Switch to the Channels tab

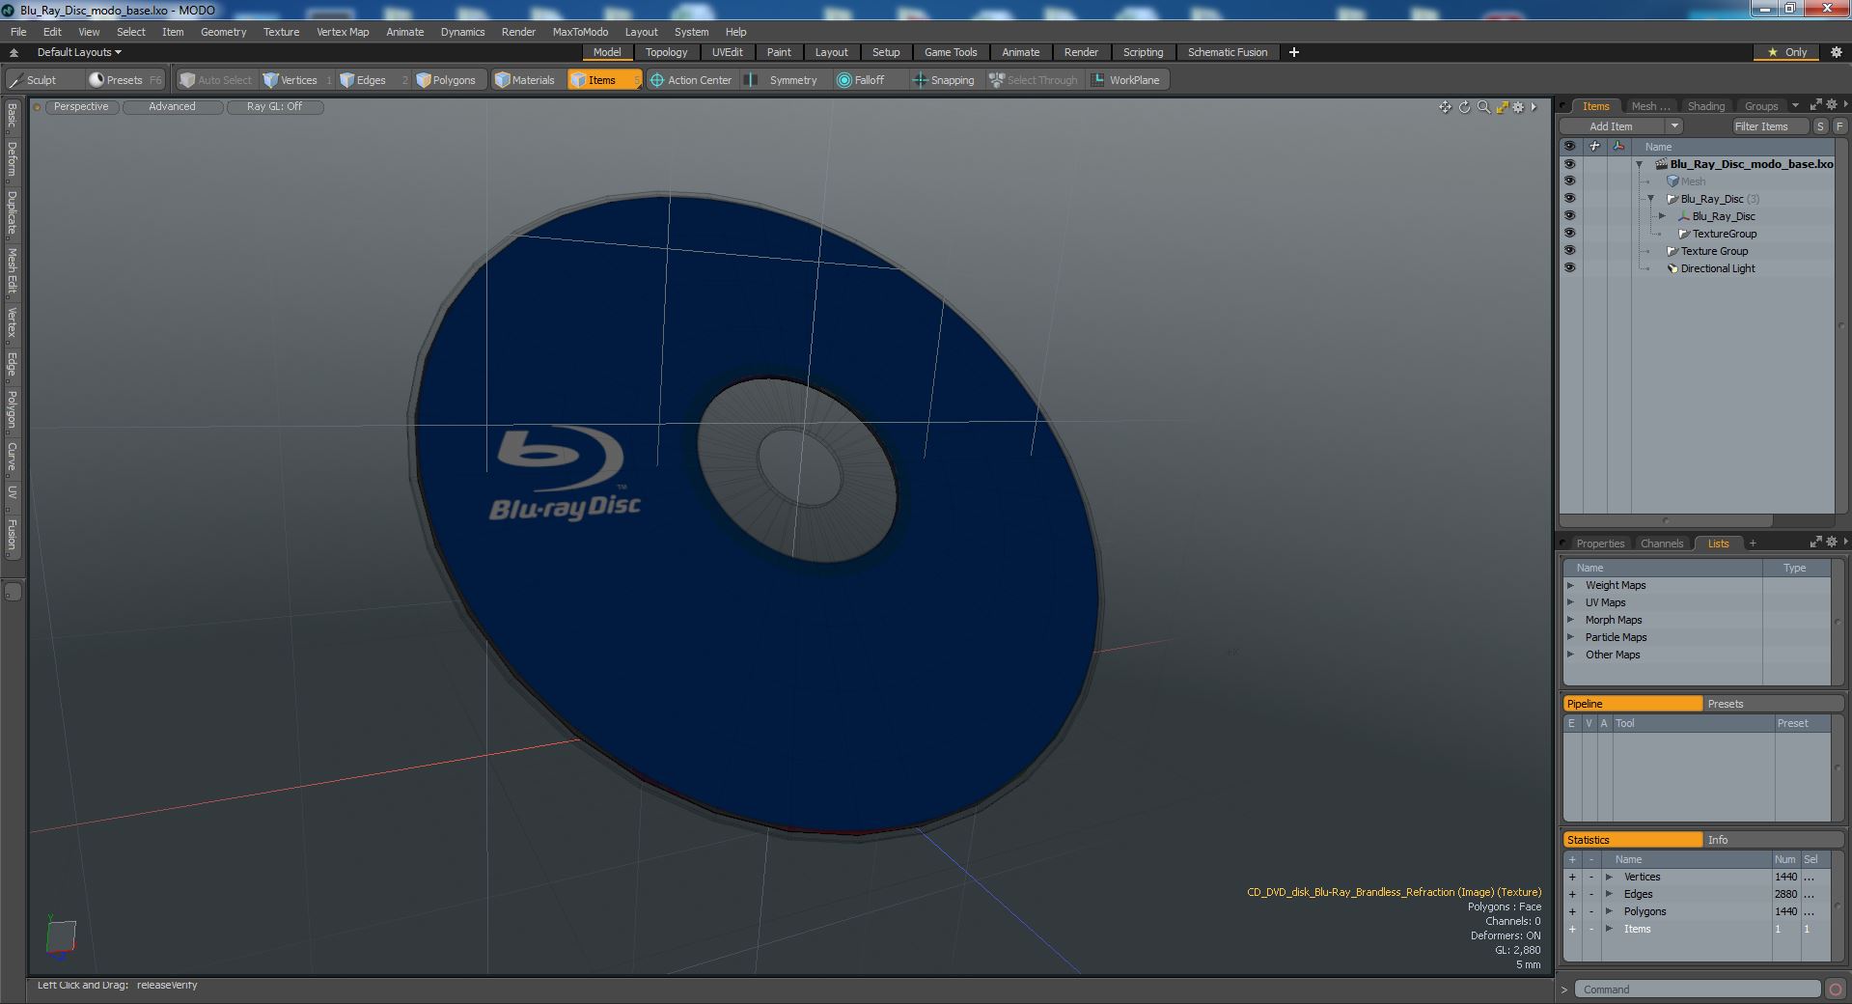(1661, 544)
